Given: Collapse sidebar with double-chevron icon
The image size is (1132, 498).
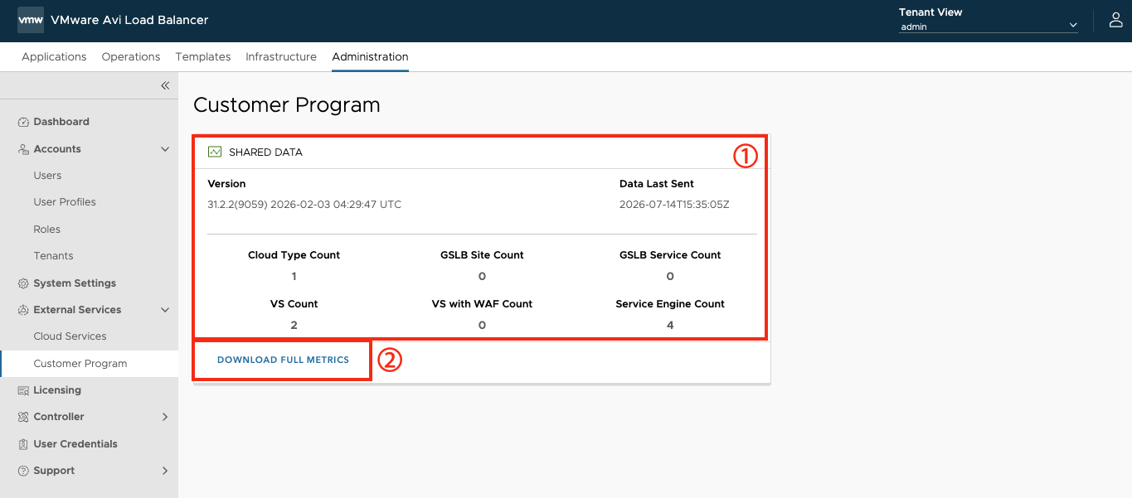Looking at the screenshot, I should click(x=165, y=85).
